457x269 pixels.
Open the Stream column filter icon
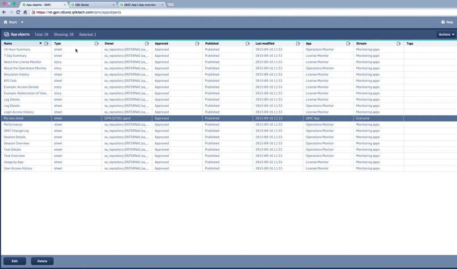[399, 43]
